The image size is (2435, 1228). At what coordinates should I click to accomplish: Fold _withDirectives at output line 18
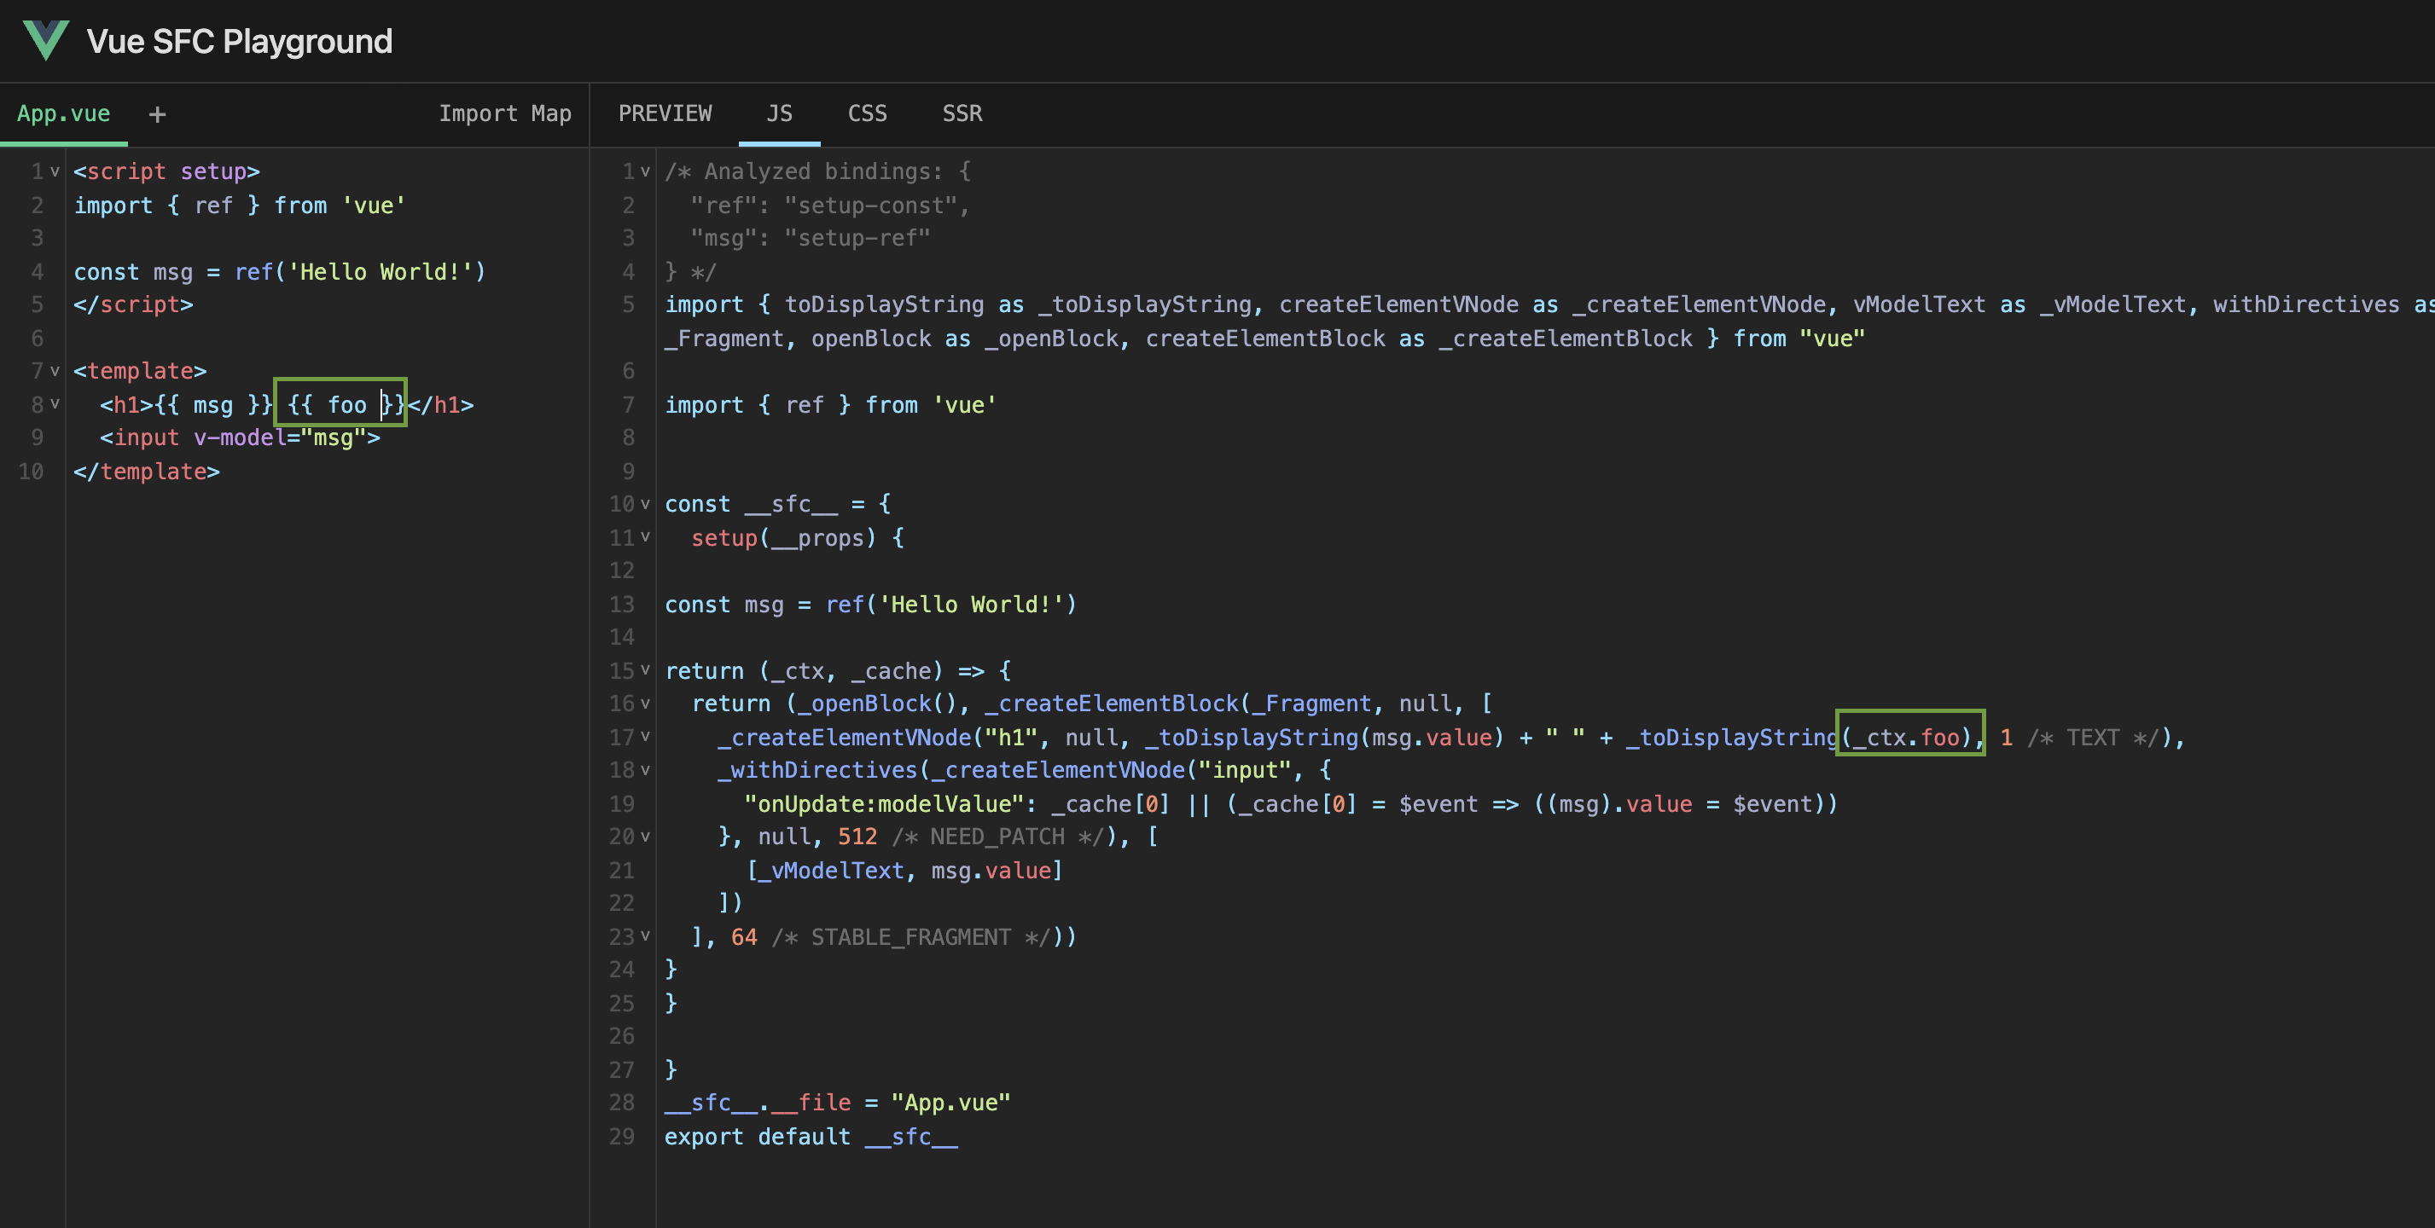(646, 770)
